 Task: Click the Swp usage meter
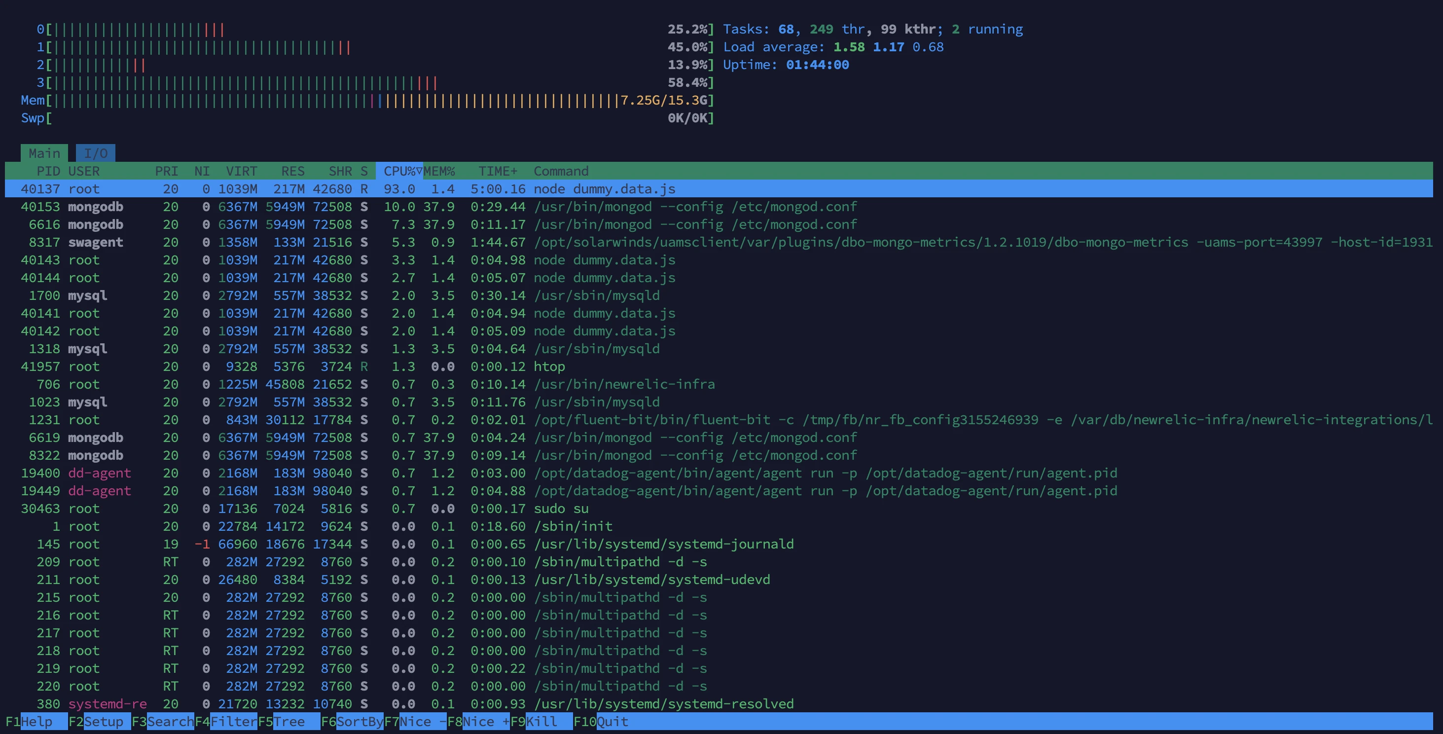pyautogui.click(x=367, y=118)
